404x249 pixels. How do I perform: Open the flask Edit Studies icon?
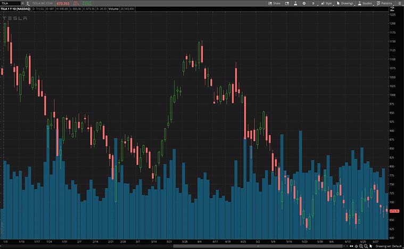(295, 3)
